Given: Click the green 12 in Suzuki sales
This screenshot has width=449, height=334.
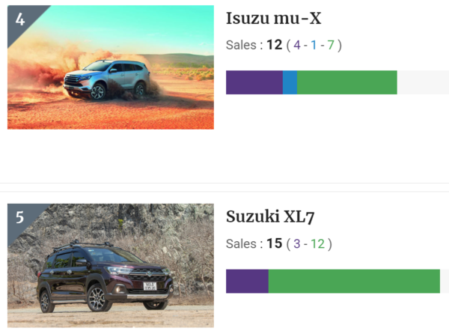Looking at the screenshot, I should (317, 244).
